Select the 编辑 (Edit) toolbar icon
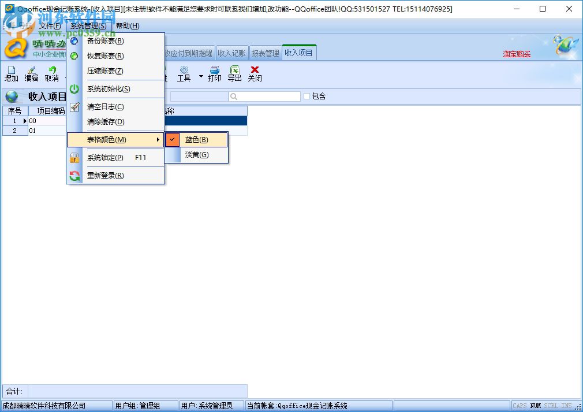The image size is (583, 412). (31, 73)
